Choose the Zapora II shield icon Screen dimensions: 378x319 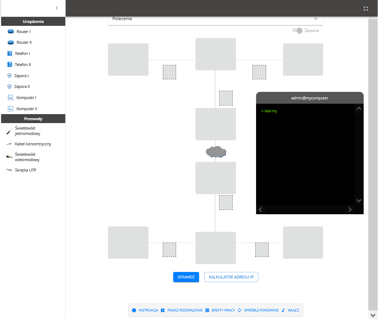coord(9,86)
